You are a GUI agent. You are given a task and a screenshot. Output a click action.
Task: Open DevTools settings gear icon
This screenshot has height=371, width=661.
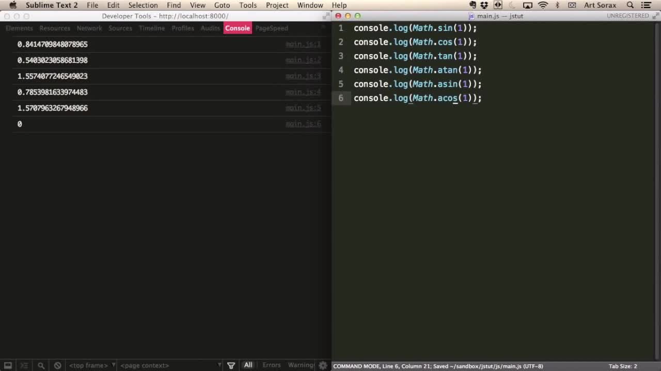coord(323,365)
